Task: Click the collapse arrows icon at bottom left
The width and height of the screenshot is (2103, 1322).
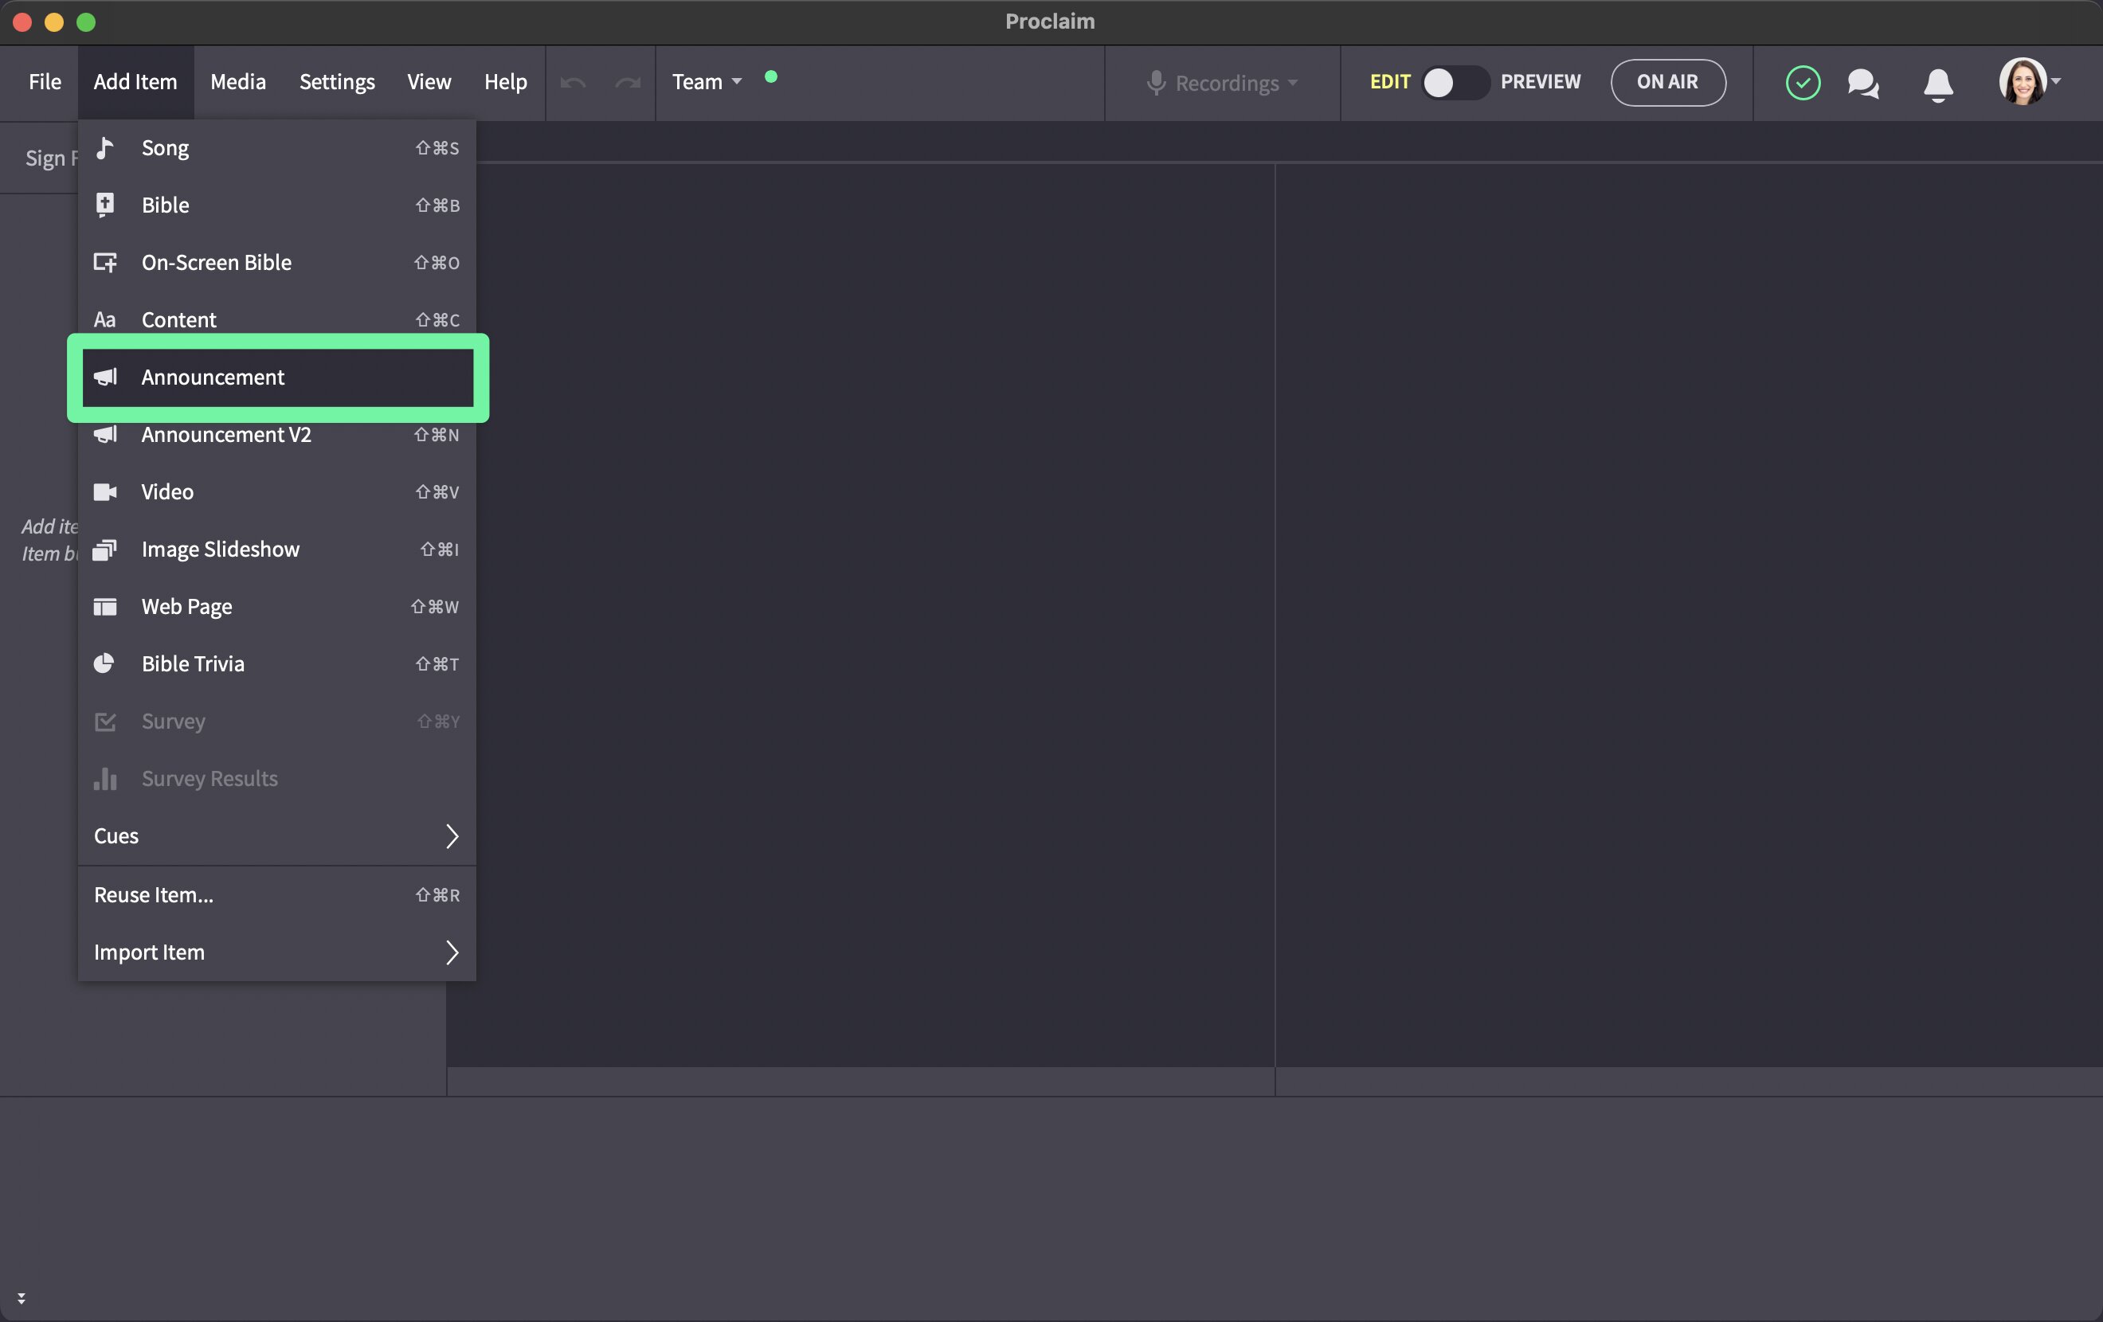Action: point(21,1298)
